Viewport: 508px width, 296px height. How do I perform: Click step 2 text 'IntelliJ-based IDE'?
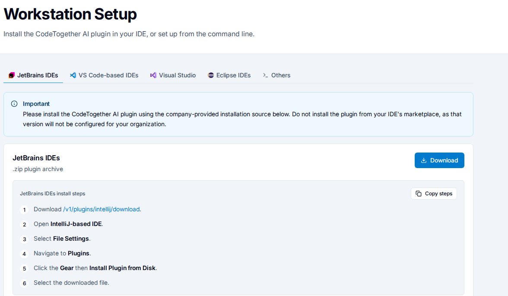pos(76,224)
